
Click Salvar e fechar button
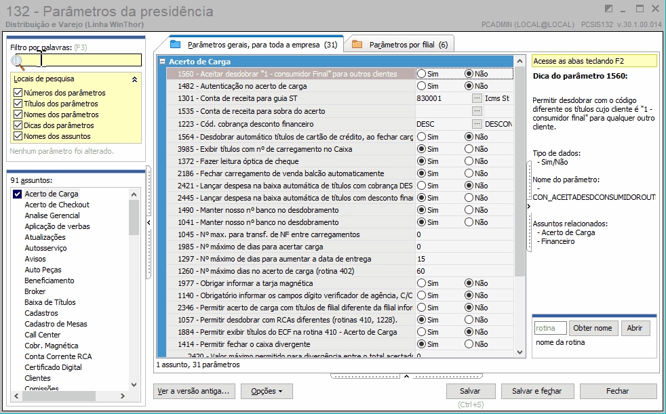[537, 391]
